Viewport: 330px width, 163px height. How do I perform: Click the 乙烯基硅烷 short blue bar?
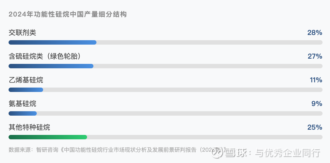point(26,90)
